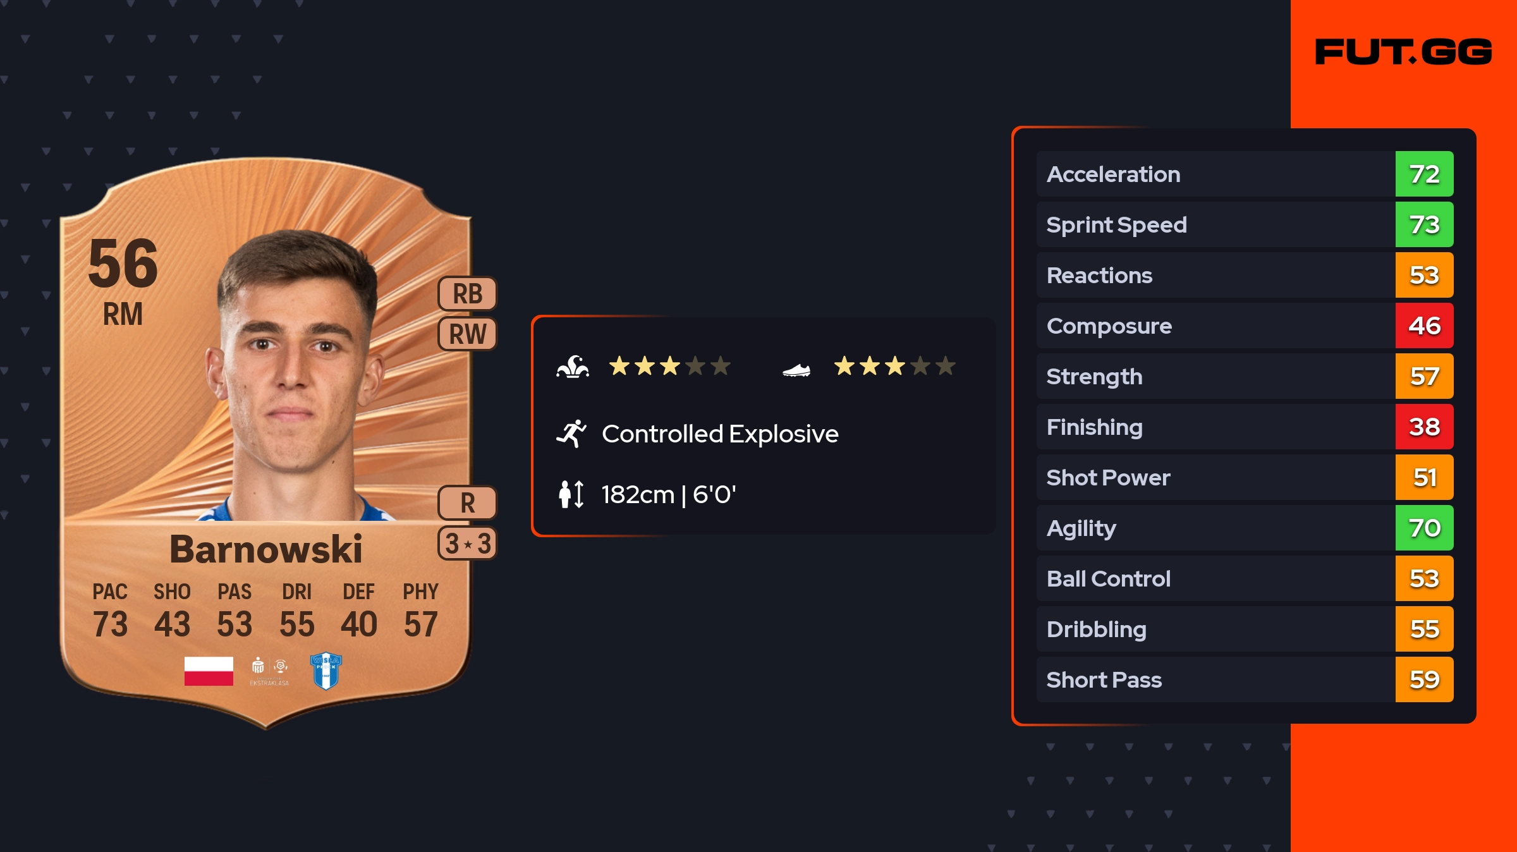This screenshot has width=1517, height=852.
Task: Click the running man AcceleRATE icon
Action: 571,434
